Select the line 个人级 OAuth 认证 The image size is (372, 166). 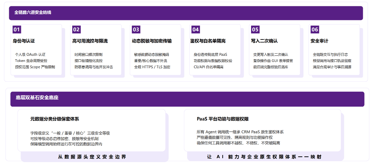pyautogui.click(x=30, y=54)
